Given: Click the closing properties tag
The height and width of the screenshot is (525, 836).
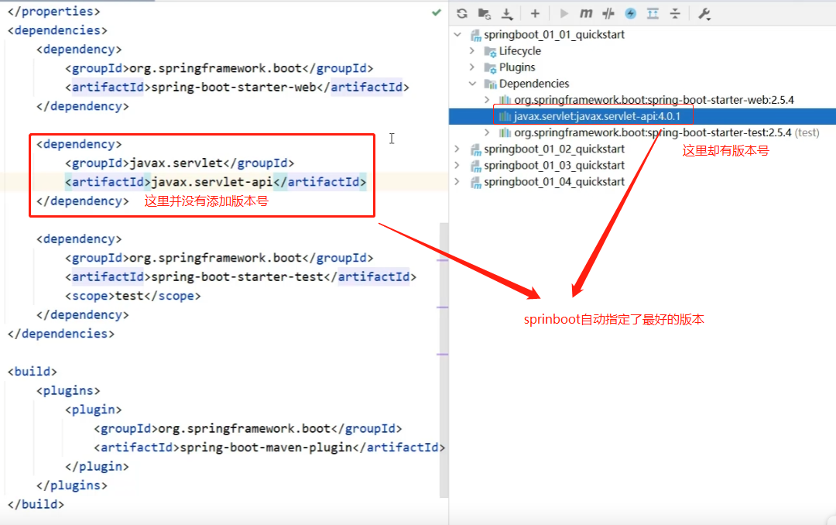Looking at the screenshot, I should point(54,11).
